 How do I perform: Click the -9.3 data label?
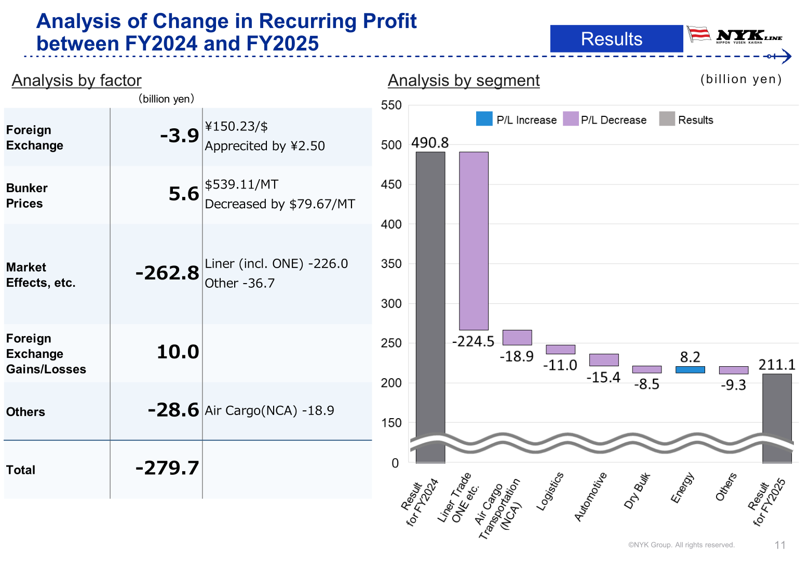(733, 385)
